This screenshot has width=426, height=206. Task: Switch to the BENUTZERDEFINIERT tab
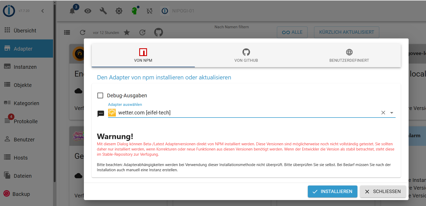click(349, 56)
